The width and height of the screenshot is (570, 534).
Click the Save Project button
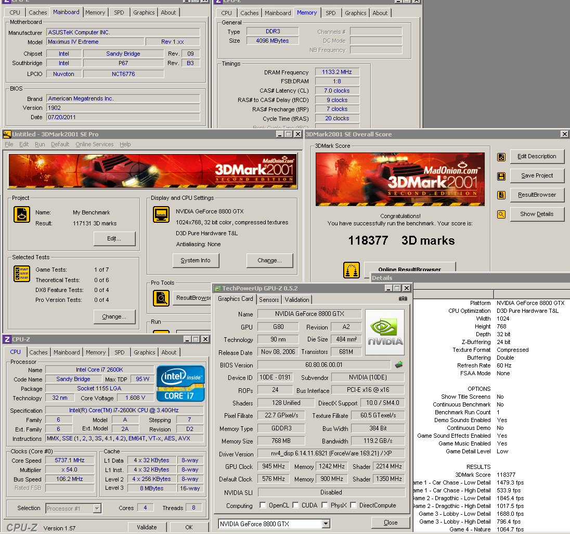537,176
